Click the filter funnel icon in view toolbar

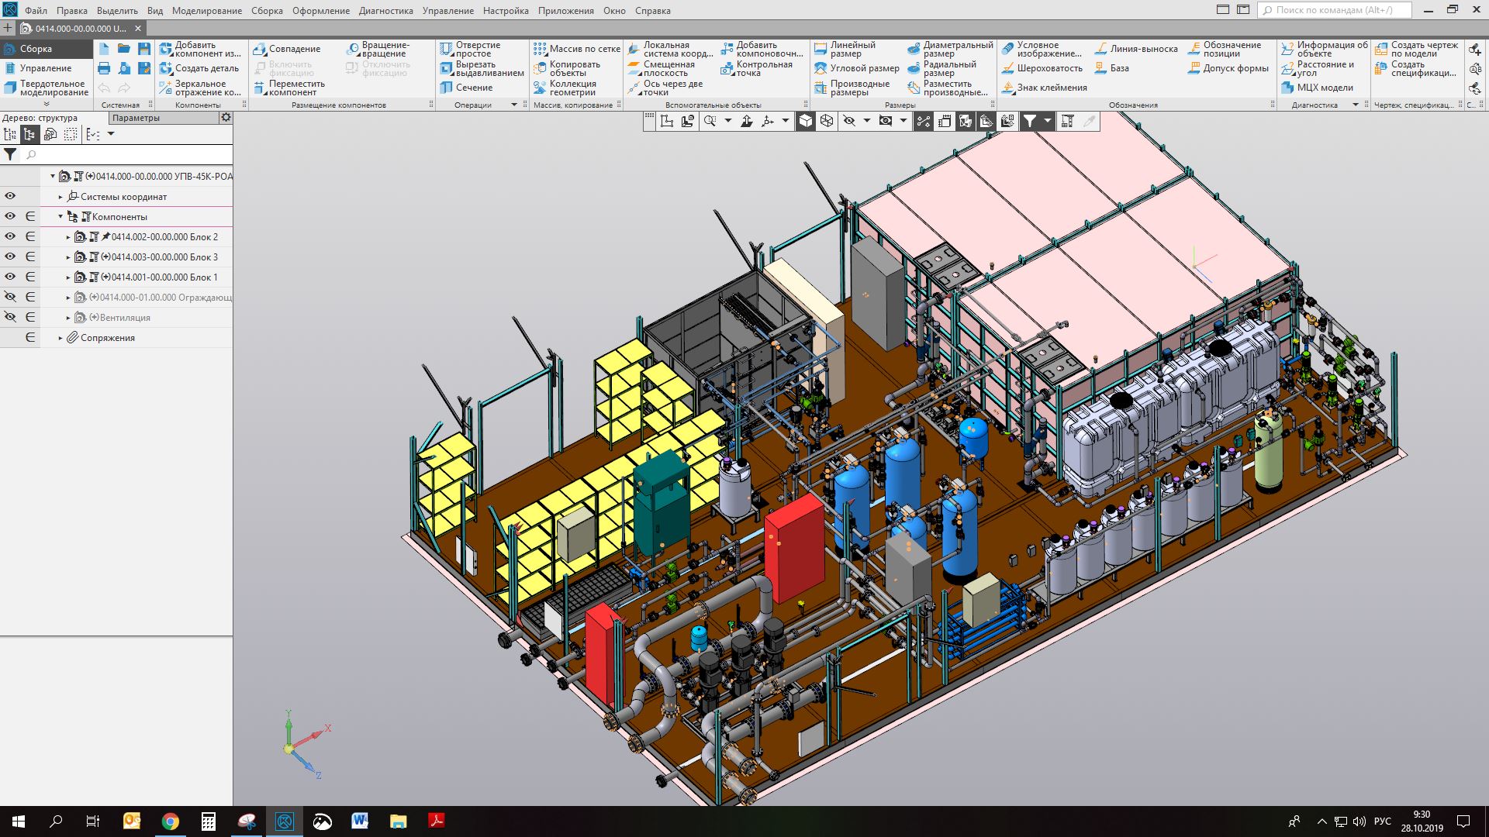coord(1029,121)
